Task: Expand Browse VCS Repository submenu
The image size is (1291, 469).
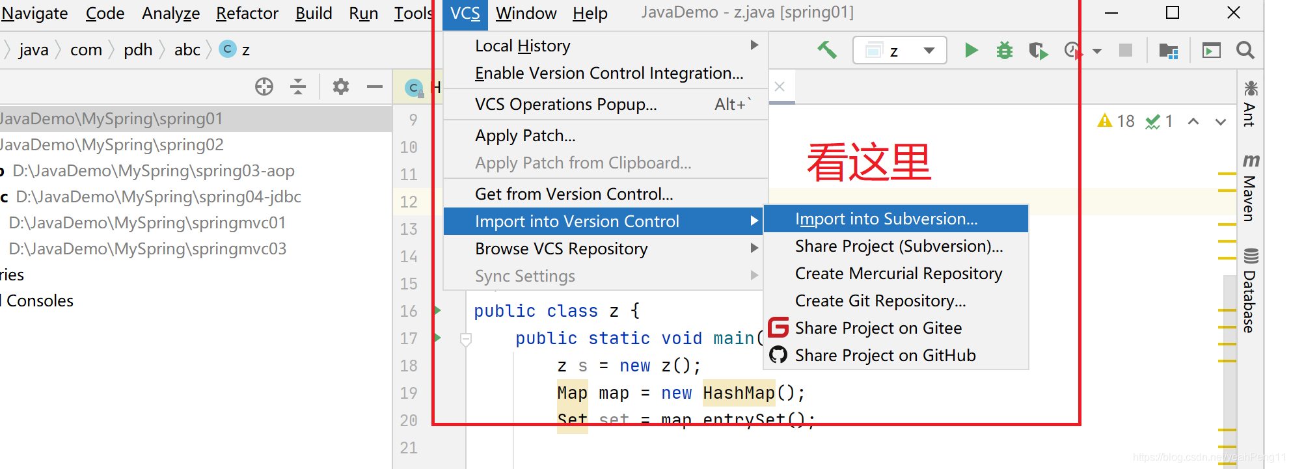Action: click(604, 248)
